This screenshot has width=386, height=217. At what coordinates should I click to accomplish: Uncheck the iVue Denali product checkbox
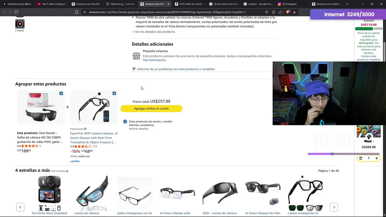pos(61,93)
